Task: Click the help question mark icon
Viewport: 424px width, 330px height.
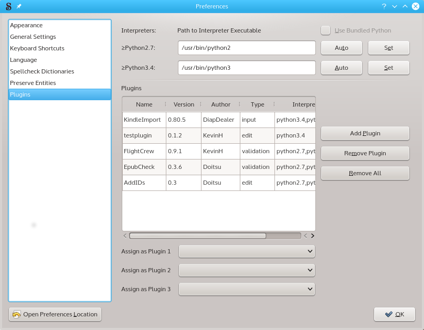Action: click(x=384, y=6)
